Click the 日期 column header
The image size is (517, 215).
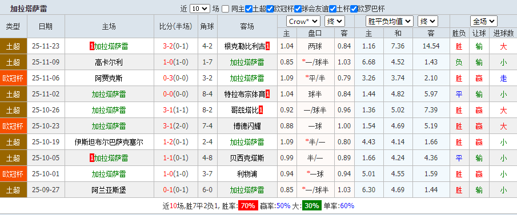tap(46, 26)
